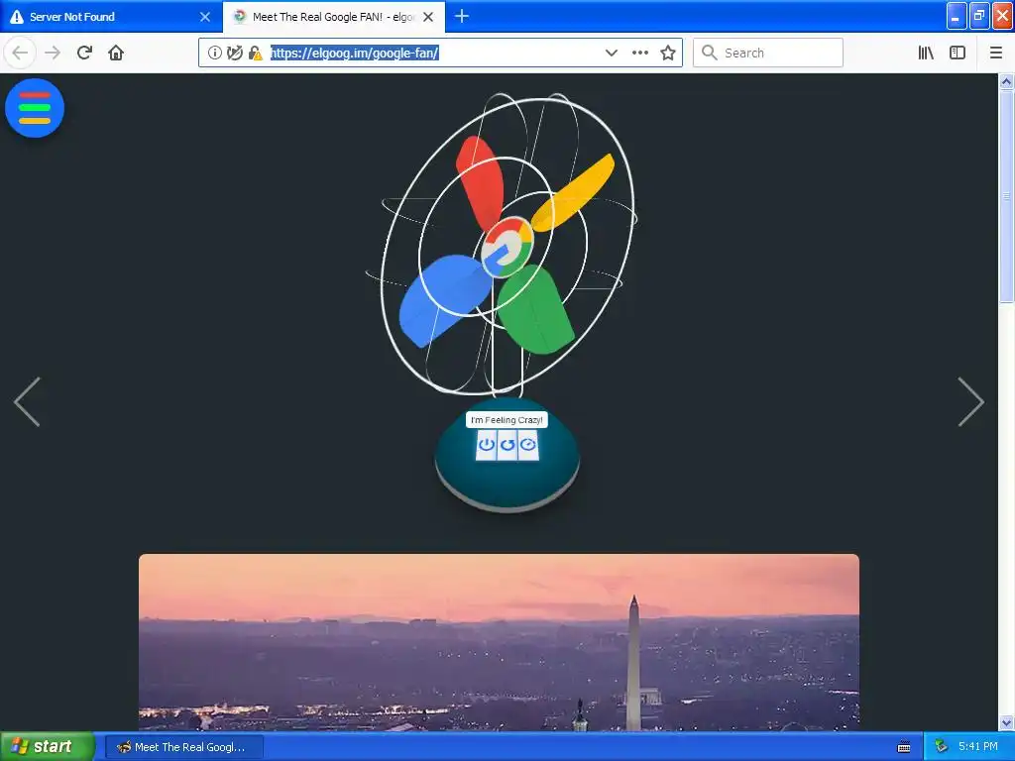The height and width of the screenshot is (761, 1015).
Task: Open the Windows Start menu
Action: pyautogui.click(x=48, y=747)
